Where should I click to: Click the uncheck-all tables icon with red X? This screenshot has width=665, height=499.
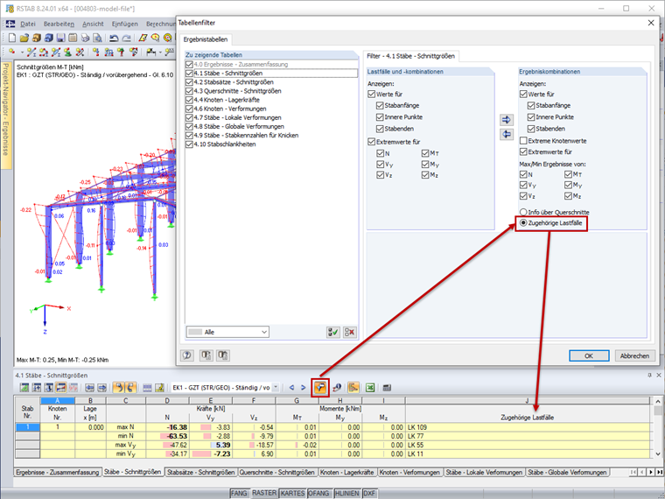click(350, 333)
